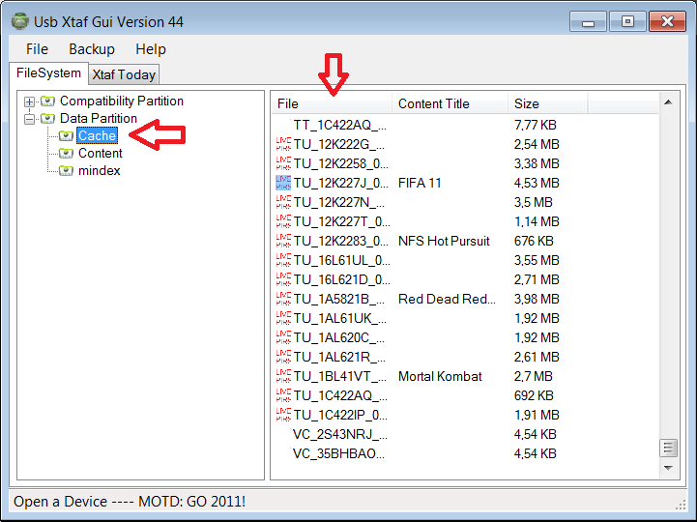Click LIVE icon of Mortal Kombat row

click(x=283, y=376)
